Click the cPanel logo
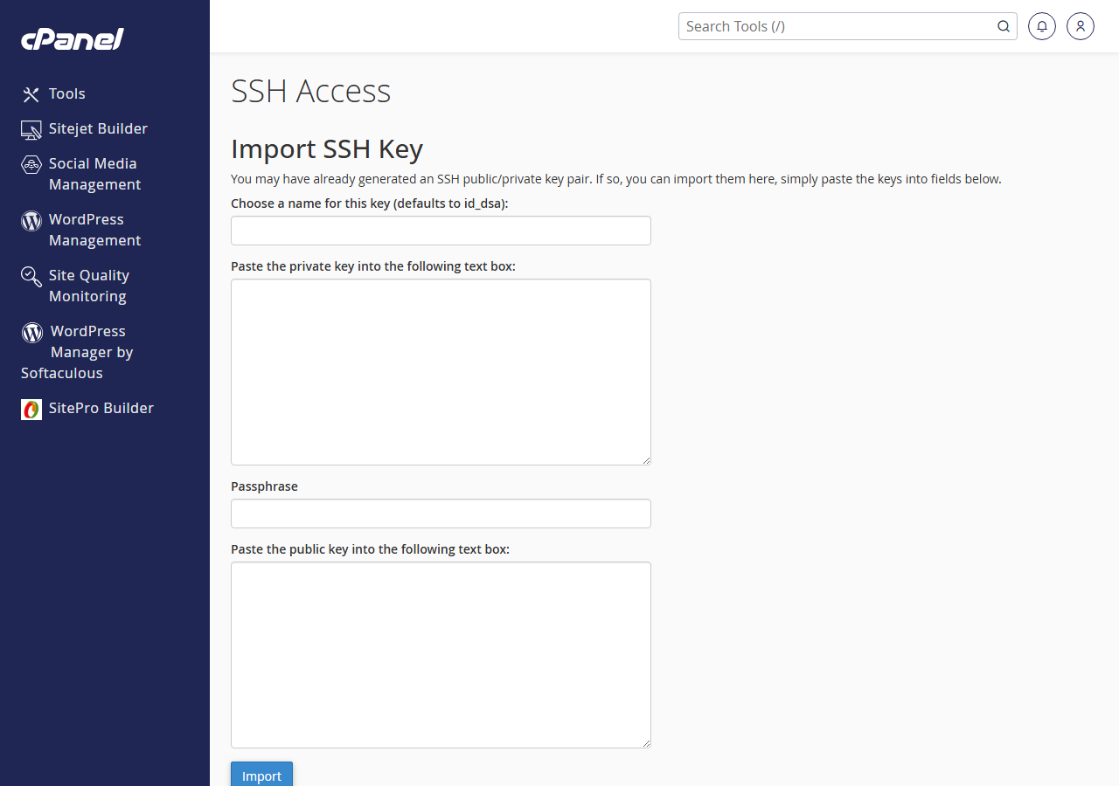1119x786 pixels. (x=73, y=39)
